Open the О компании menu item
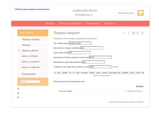This screenshot has width=159, height=119. 92,24
